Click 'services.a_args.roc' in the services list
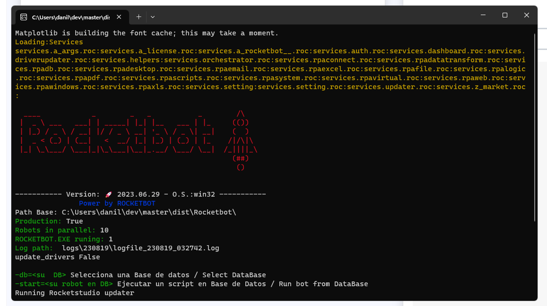This screenshot has height=306, width=547. pyautogui.click(x=55, y=51)
